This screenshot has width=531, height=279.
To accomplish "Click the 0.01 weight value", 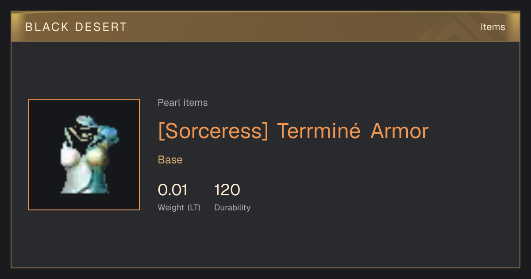I will pyautogui.click(x=173, y=190).
